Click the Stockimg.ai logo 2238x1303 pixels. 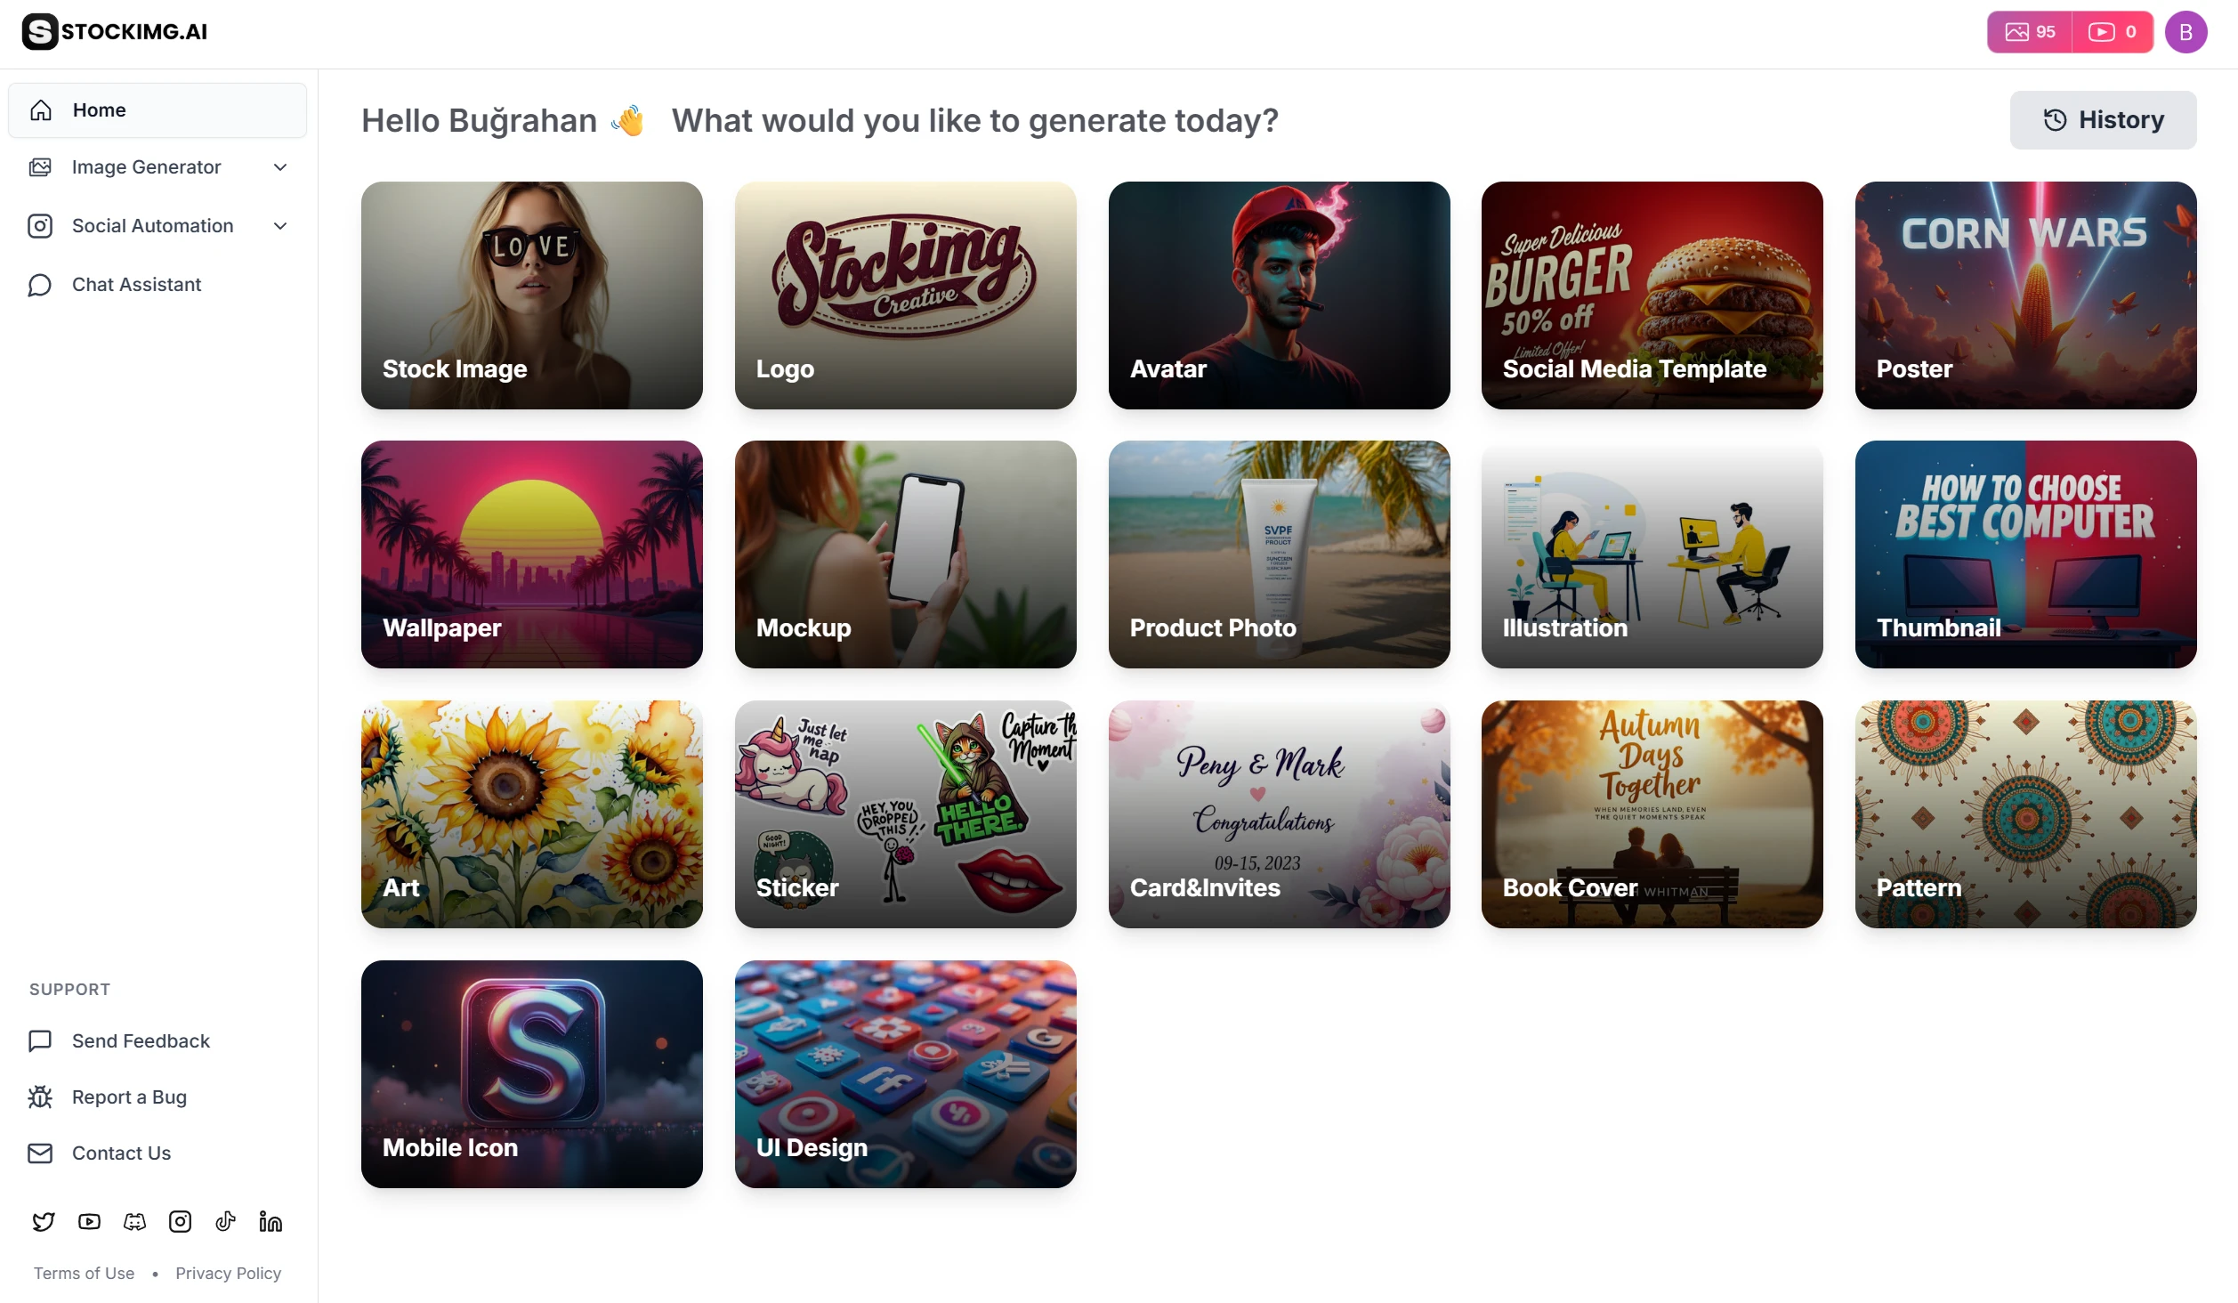click(115, 32)
